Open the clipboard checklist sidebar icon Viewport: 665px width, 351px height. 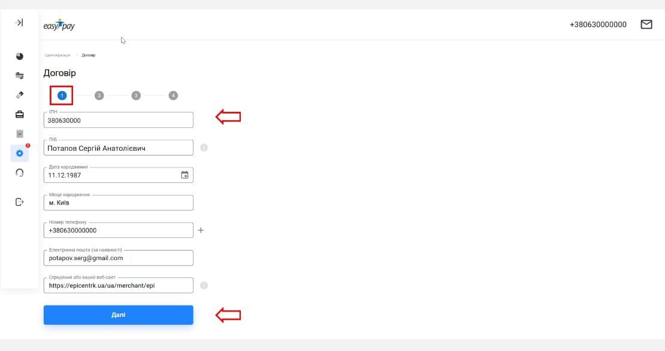click(x=20, y=134)
